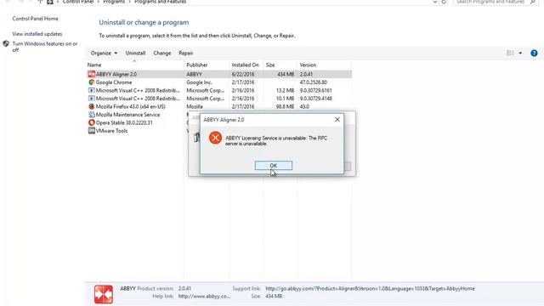Click the shield icon beside Windows features
This screenshot has height=306, width=544.
click(6, 43)
